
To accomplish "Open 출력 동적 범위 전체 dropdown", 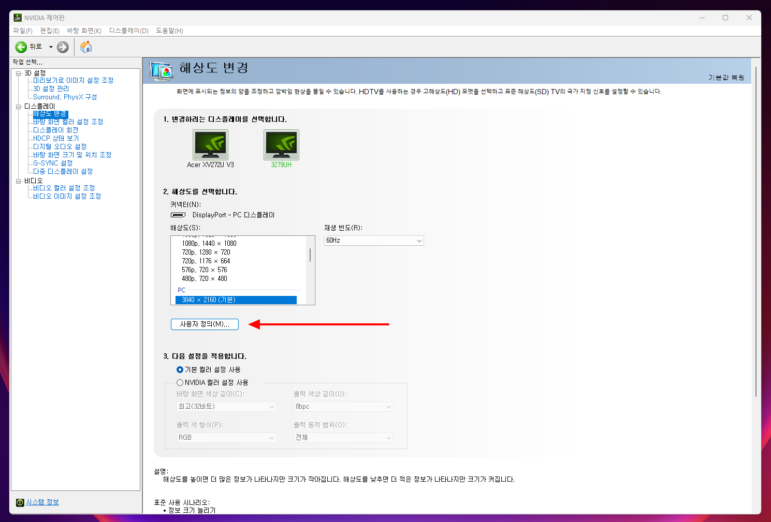I will 343,438.
